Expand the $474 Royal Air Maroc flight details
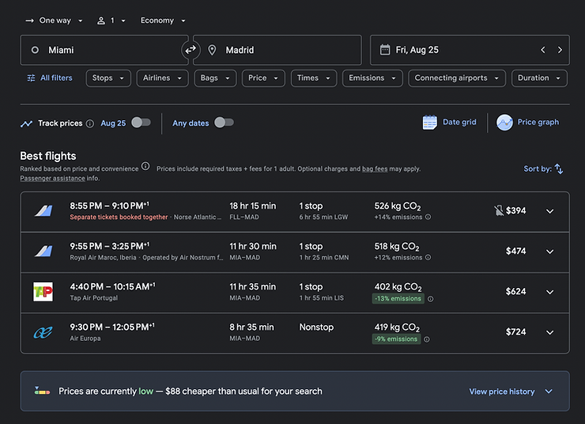The image size is (585, 424). pyautogui.click(x=549, y=252)
